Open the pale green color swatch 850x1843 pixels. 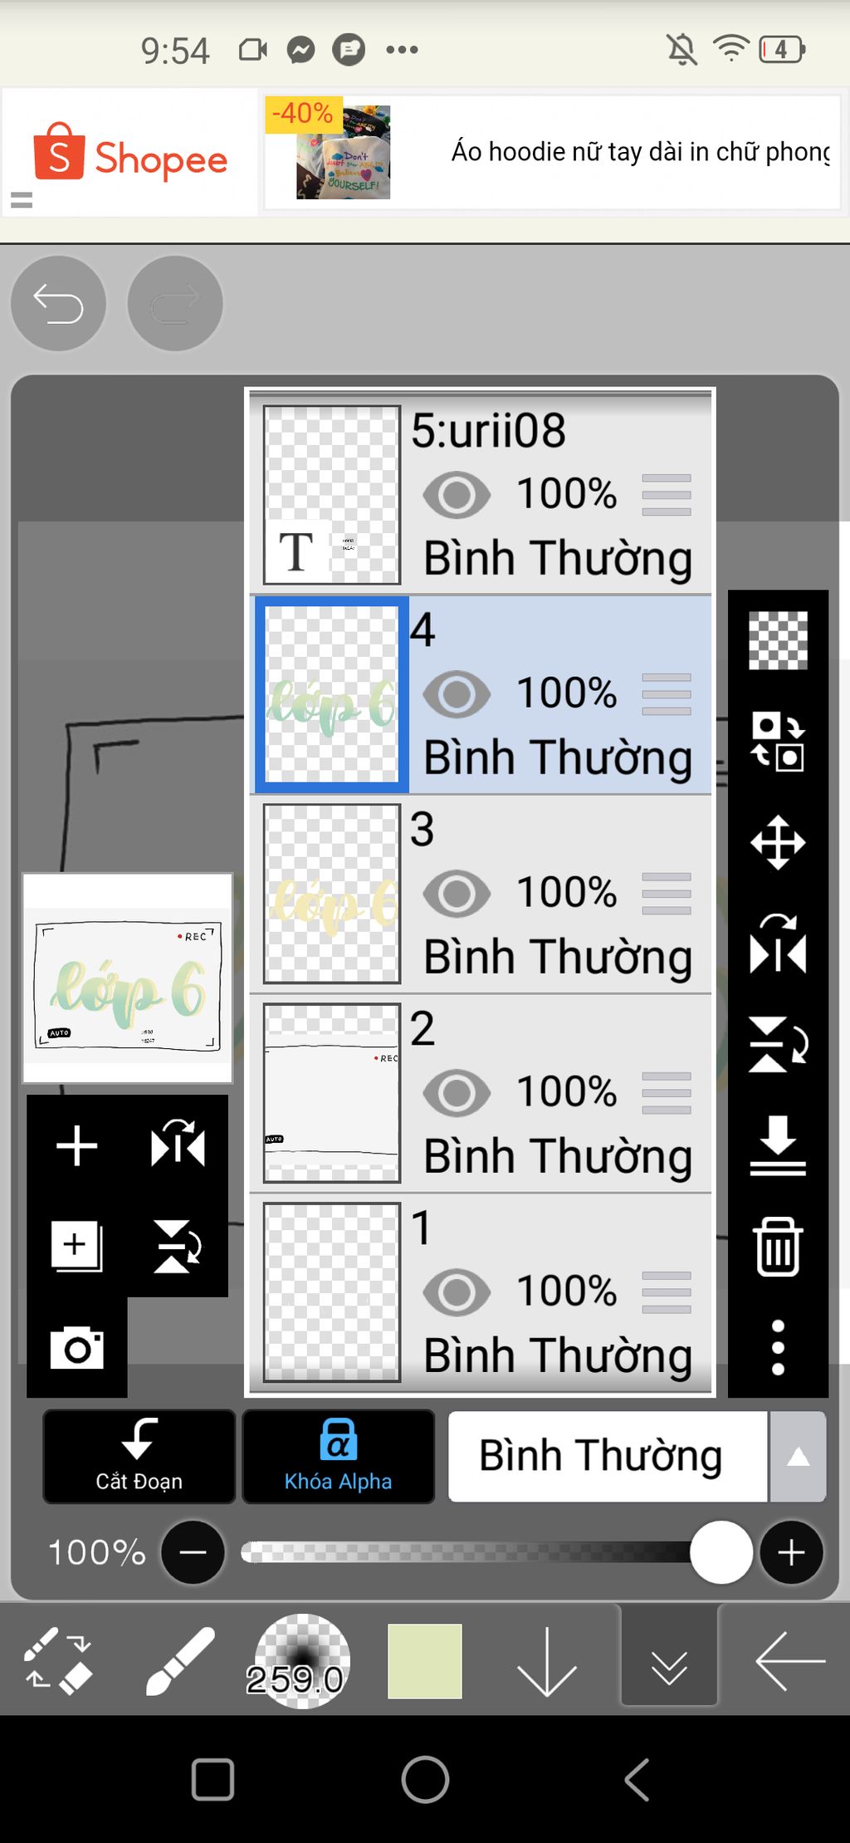(425, 1661)
